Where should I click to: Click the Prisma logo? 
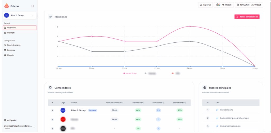coord(7,6)
